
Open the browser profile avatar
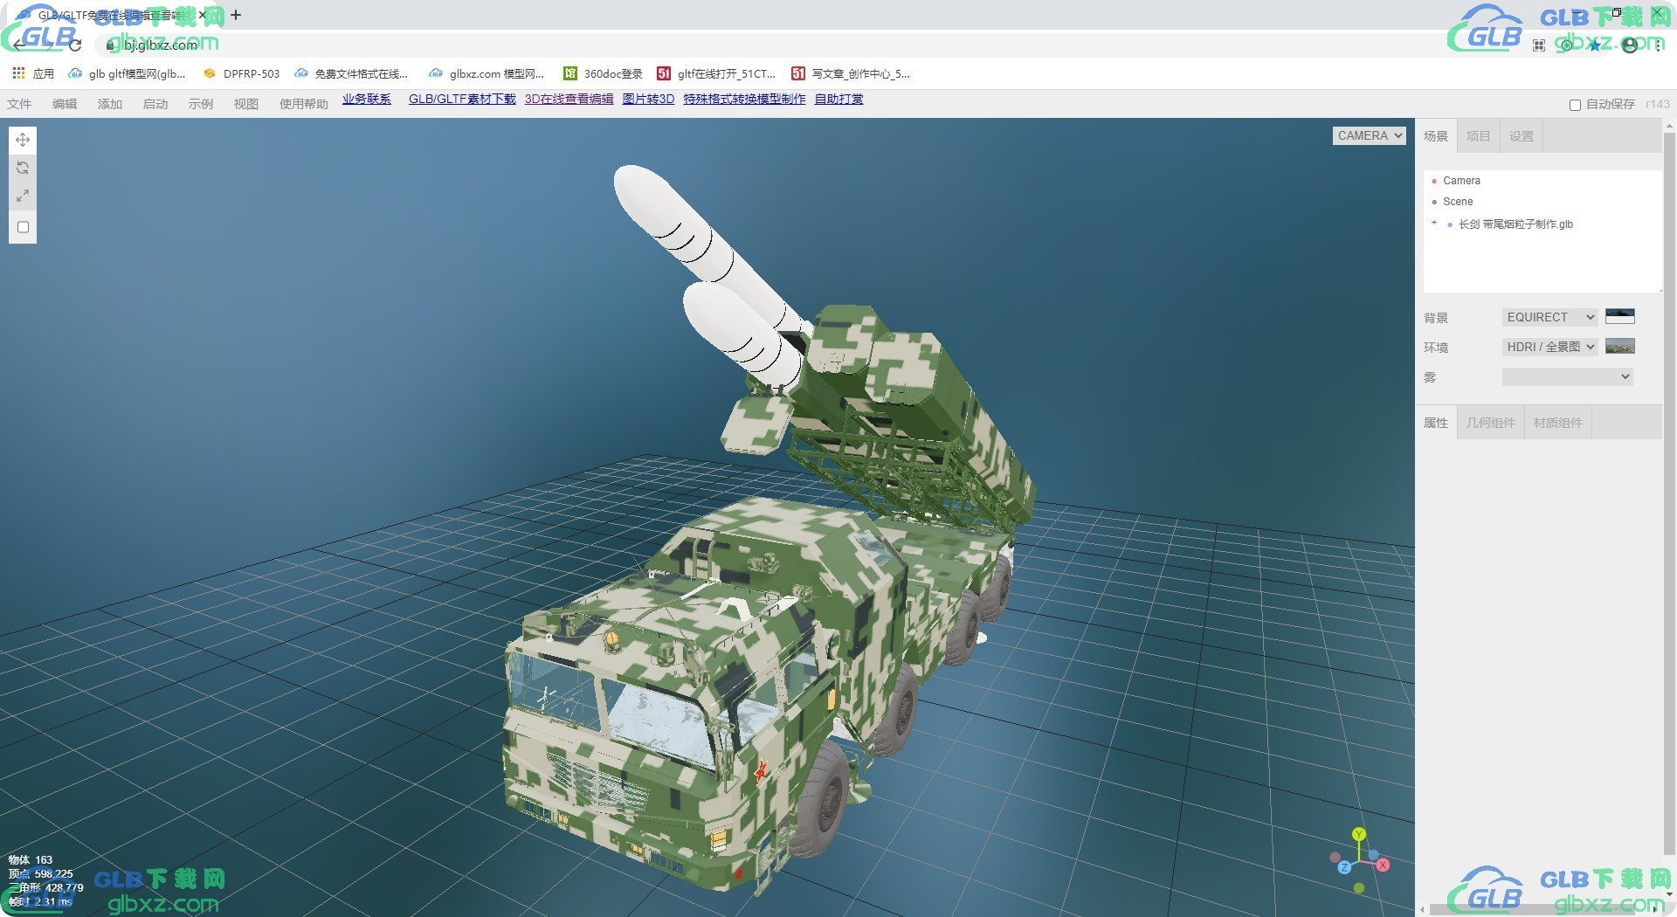[1630, 45]
